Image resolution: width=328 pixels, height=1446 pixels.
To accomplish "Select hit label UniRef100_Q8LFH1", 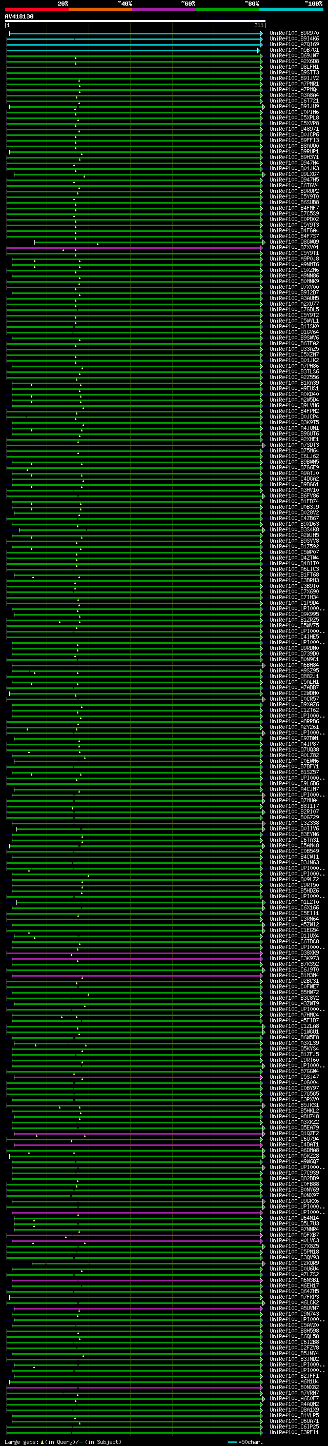I will click(x=294, y=67).
